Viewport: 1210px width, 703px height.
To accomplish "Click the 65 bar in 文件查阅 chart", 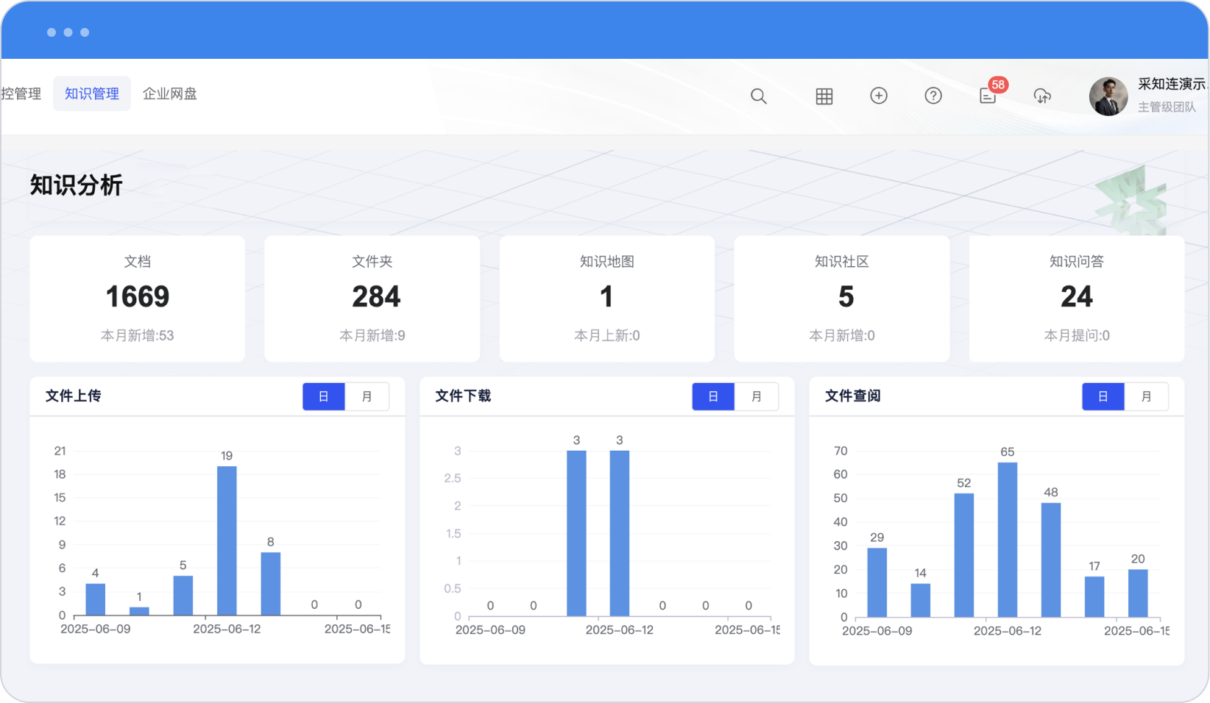I will (x=1007, y=539).
